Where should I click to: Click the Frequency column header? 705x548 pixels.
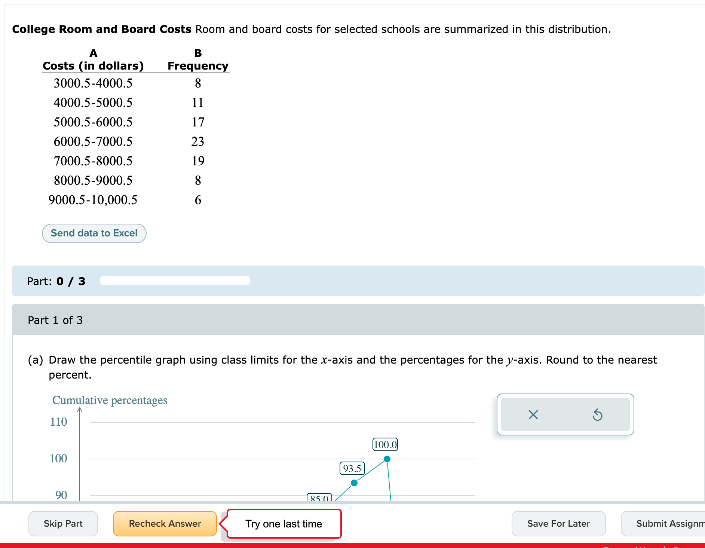pos(198,66)
